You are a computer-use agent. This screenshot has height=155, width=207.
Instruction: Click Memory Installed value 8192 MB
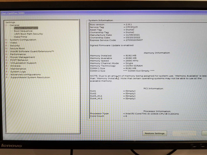pos(131,56)
